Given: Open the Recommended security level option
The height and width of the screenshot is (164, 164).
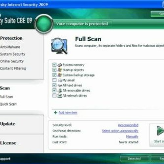Looking at the screenshot, I should point(128,125).
